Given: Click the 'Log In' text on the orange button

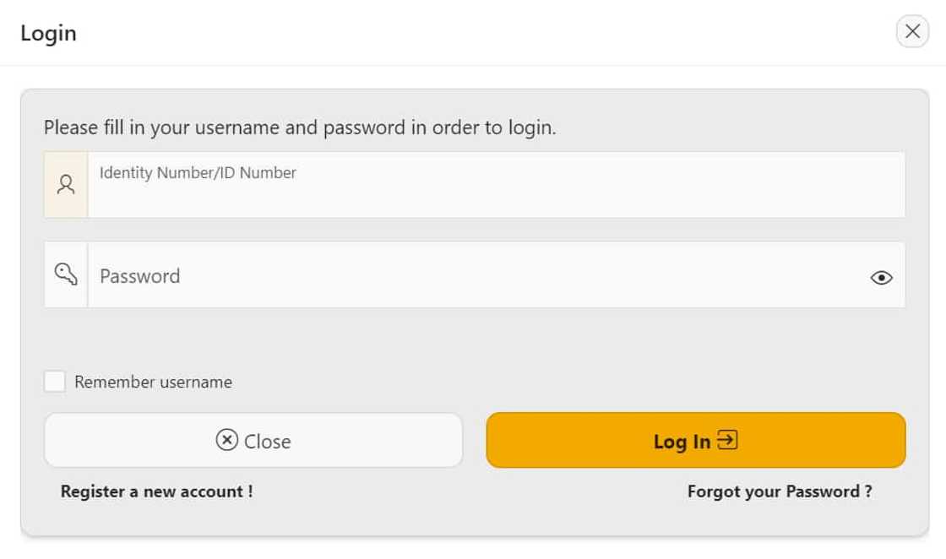Looking at the screenshot, I should (x=682, y=442).
